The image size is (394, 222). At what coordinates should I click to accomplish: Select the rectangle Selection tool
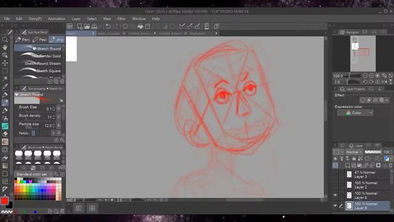(x=5, y=71)
